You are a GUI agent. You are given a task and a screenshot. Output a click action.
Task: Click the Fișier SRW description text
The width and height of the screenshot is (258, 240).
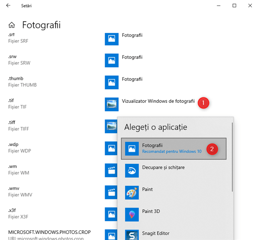pos(19,63)
